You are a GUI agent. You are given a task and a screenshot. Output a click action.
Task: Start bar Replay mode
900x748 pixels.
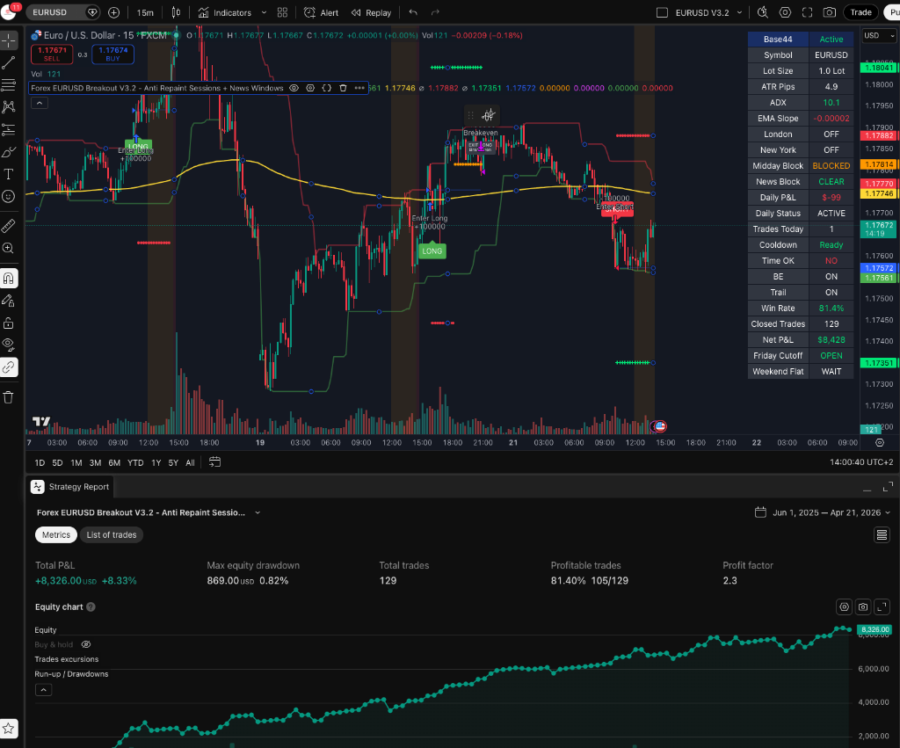click(372, 12)
